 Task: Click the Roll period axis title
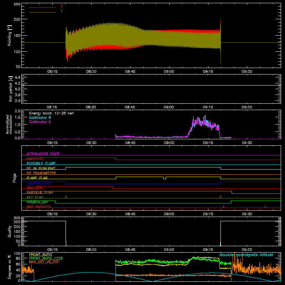(11, 89)
